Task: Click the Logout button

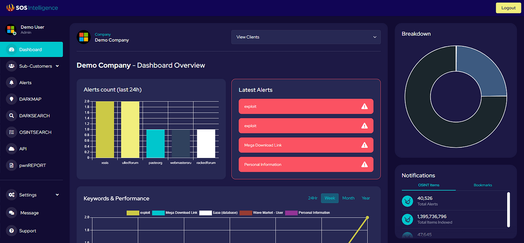Action: click(508, 8)
